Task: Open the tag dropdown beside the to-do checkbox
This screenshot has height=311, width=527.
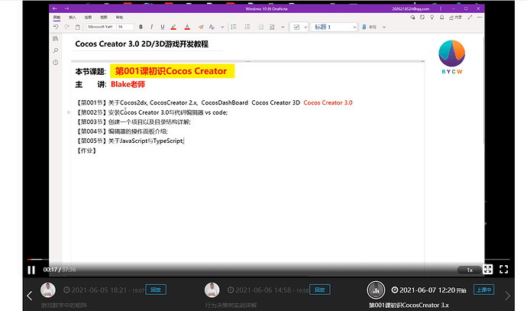Action: point(306,27)
